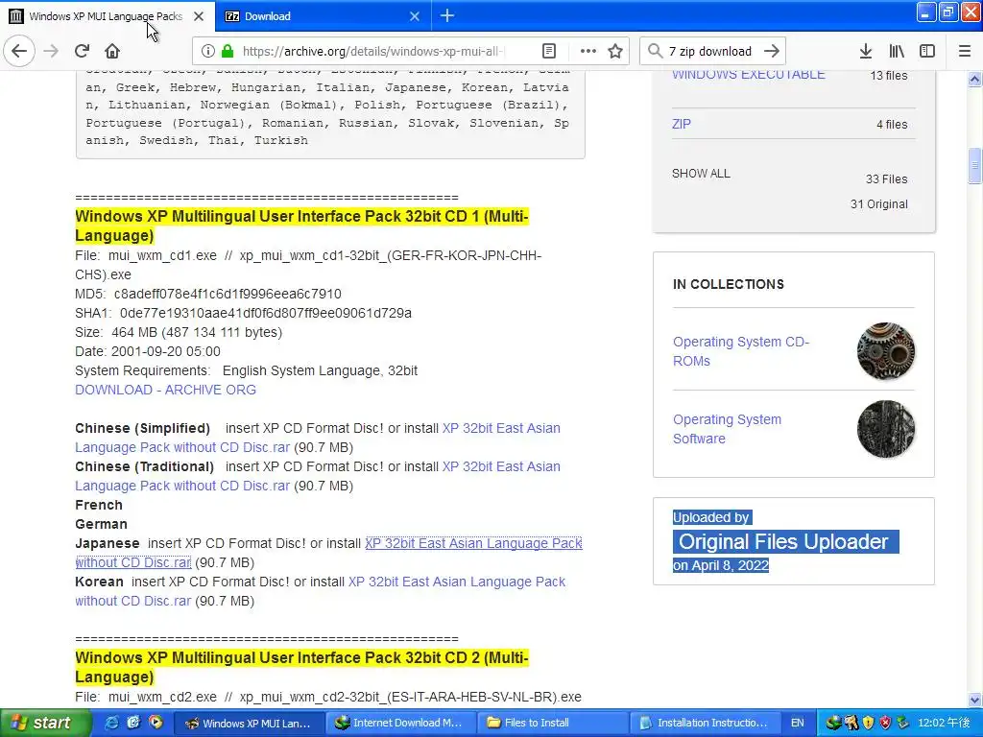Click the page scrollbar up arrow

click(x=974, y=79)
